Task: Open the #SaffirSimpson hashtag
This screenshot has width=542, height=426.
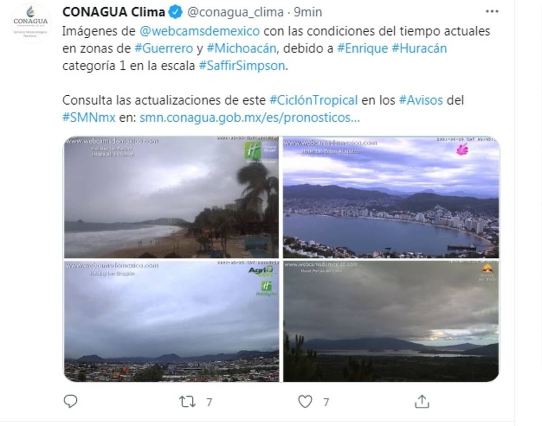Action: (242, 65)
